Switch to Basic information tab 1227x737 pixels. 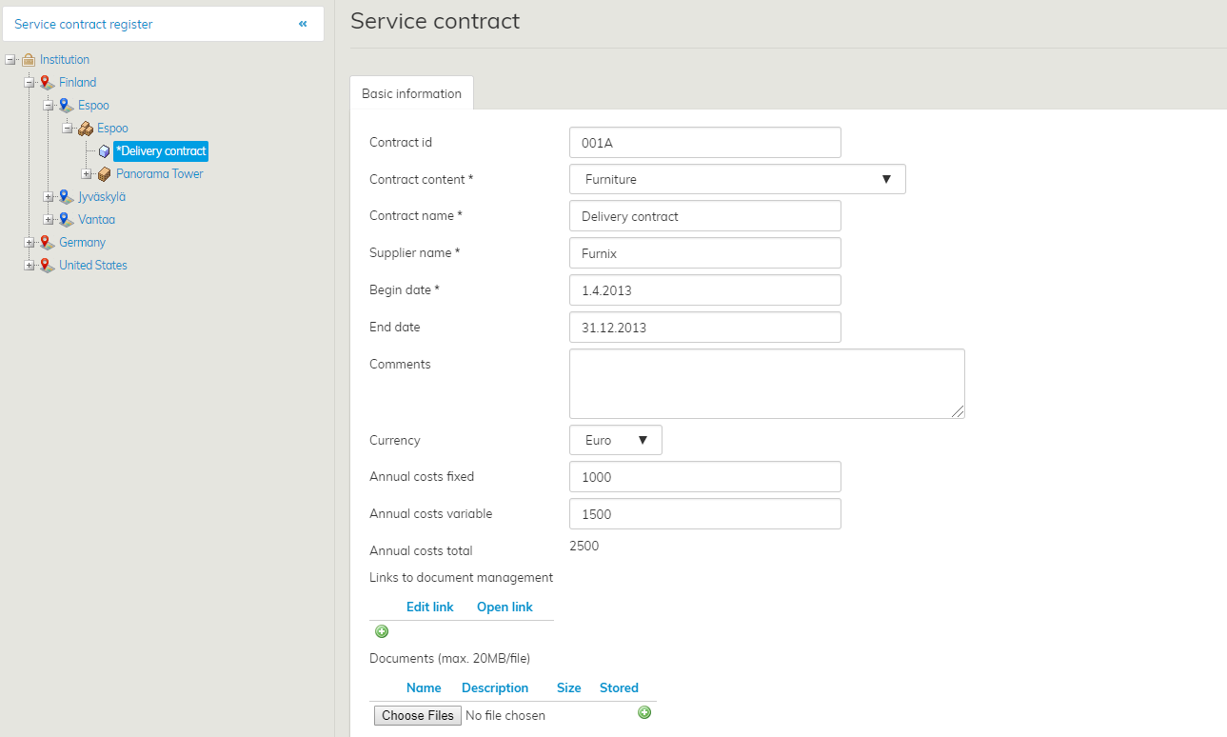(x=411, y=93)
